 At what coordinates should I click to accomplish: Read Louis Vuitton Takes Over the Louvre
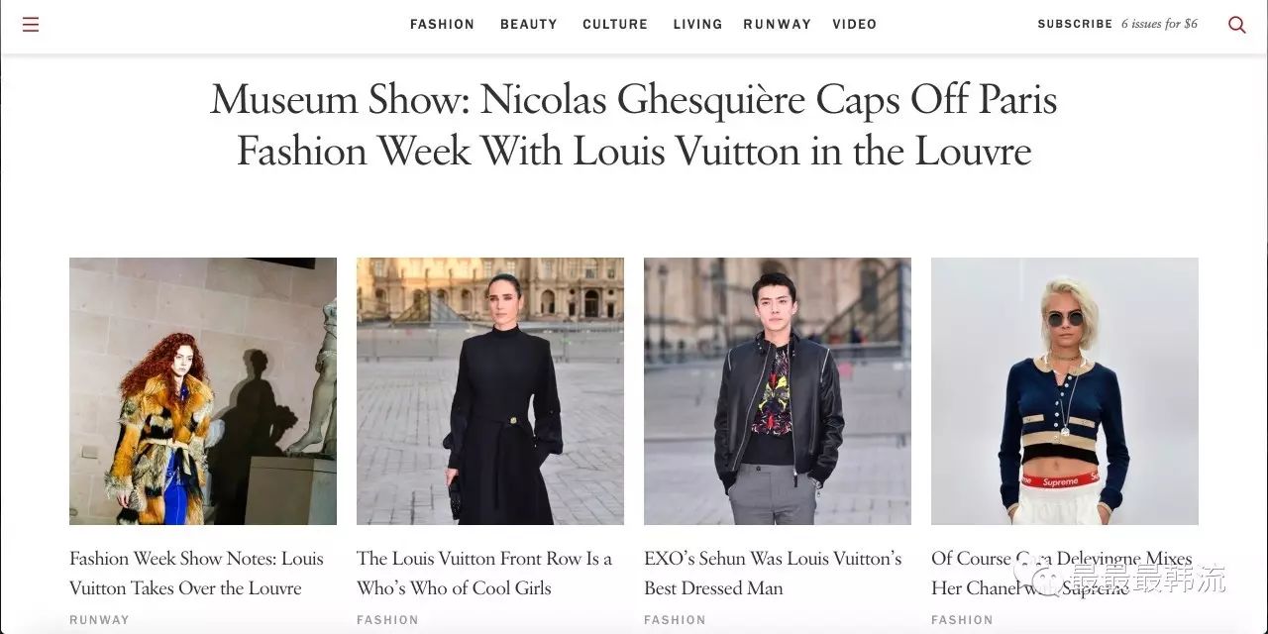(x=196, y=573)
